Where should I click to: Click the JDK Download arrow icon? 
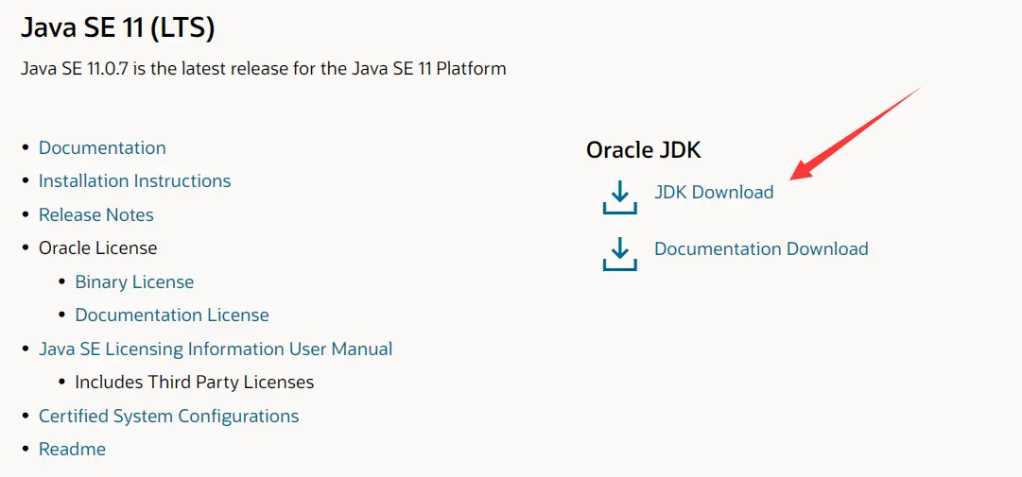pos(619,196)
